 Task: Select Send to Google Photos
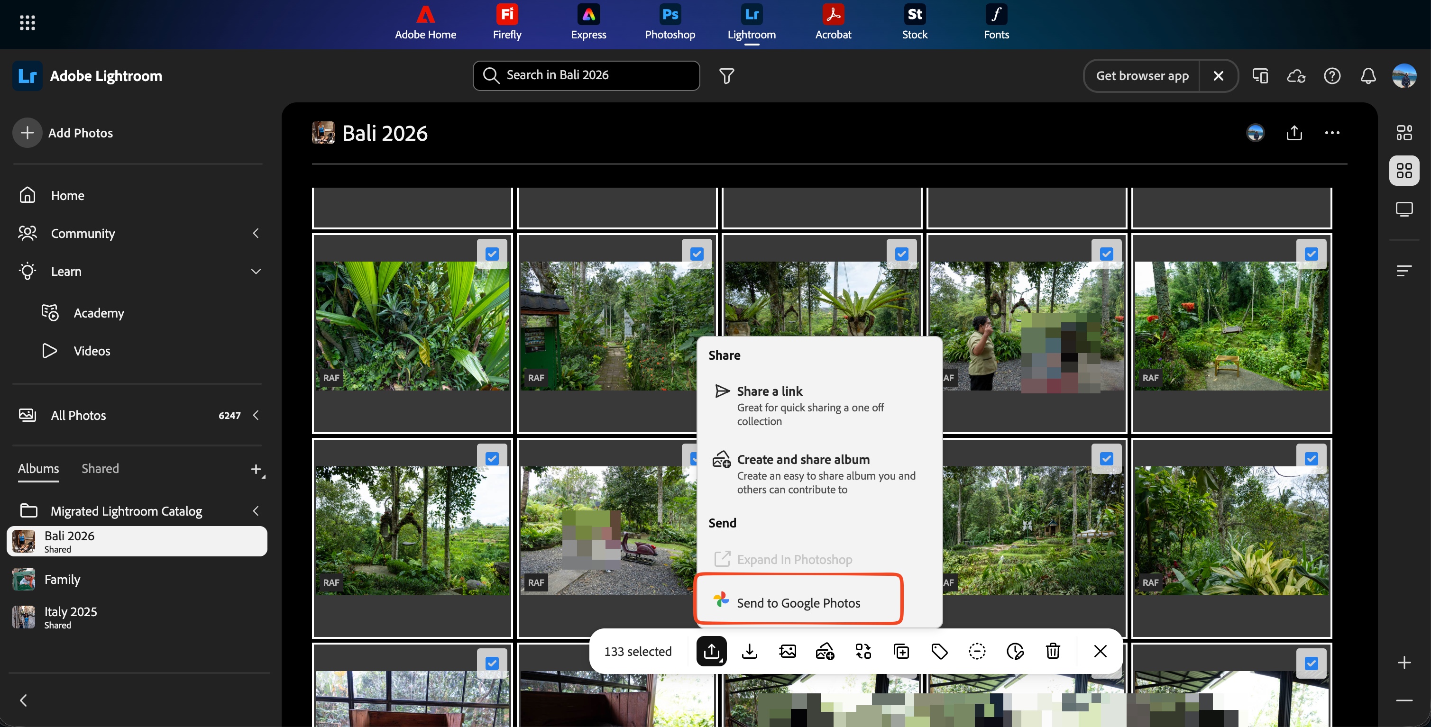click(798, 602)
